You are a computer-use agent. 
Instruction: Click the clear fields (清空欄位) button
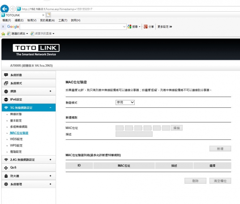point(220,181)
